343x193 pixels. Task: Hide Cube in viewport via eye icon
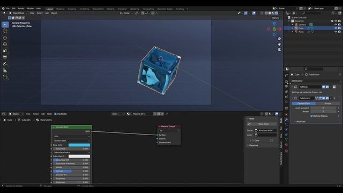(335, 28)
